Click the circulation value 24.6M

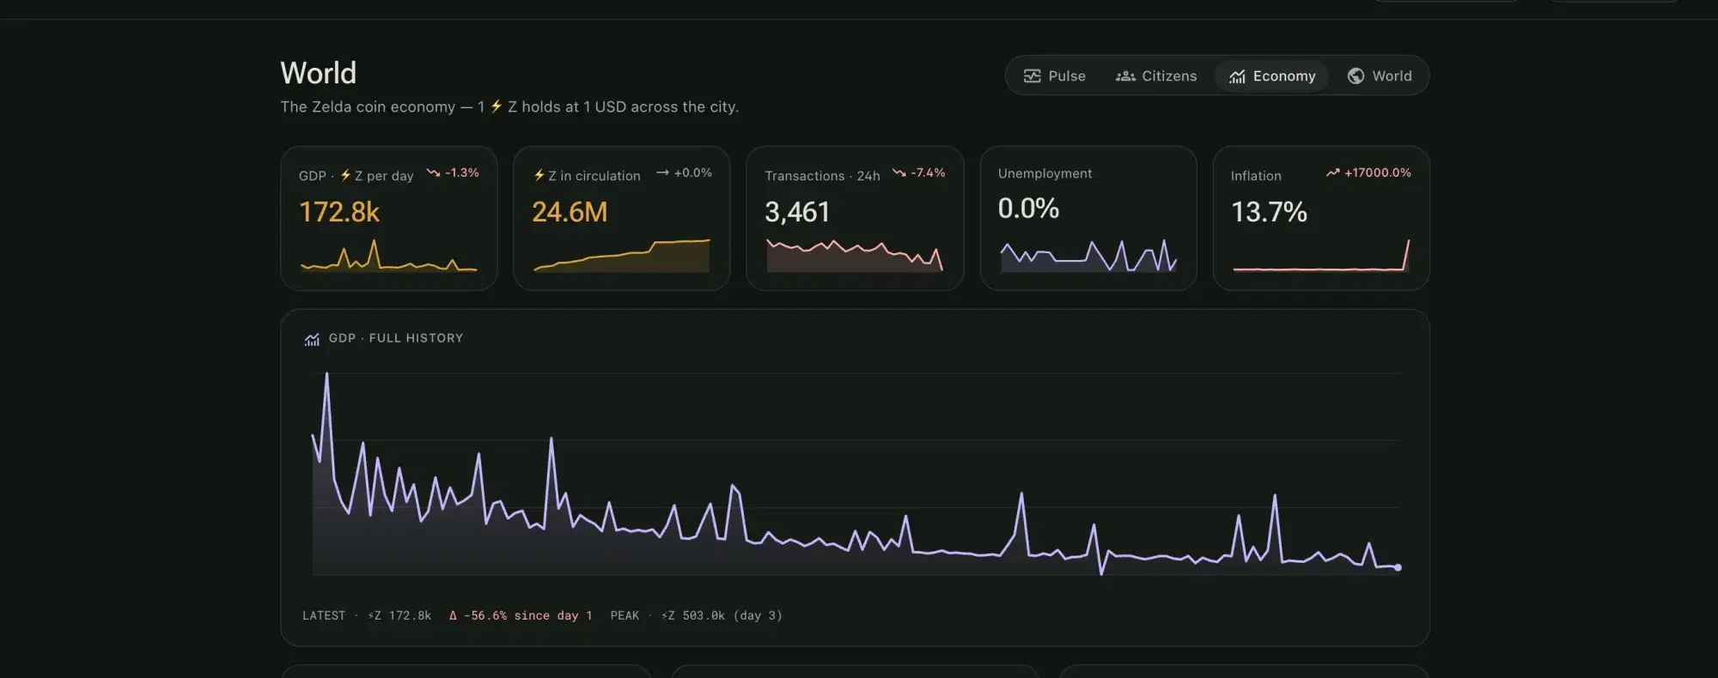tap(570, 212)
